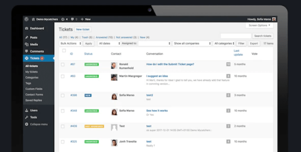The image size is (301, 152).
Task: Open the Trash (6) view
Action: coord(87,37)
